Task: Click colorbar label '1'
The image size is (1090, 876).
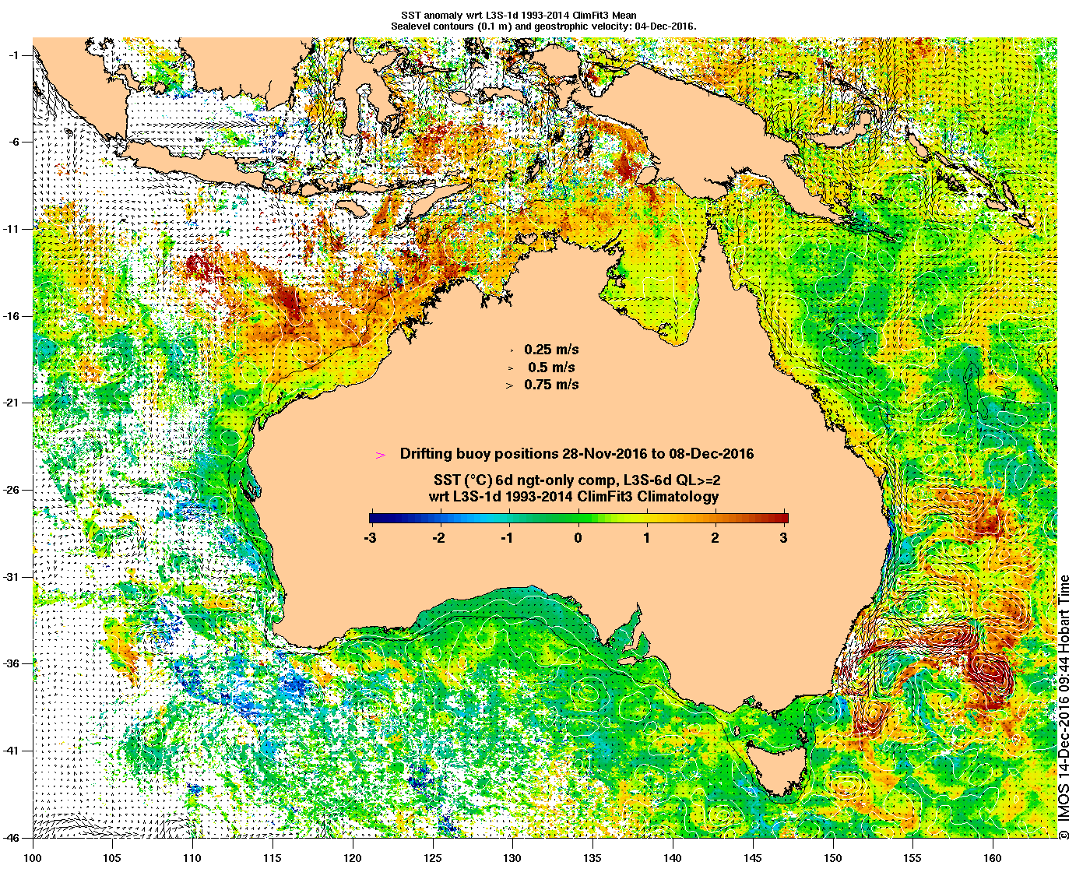Action: coord(647,537)
